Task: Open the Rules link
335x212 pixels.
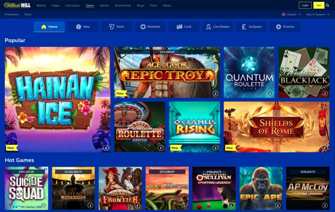Action: tap(28, 15)
